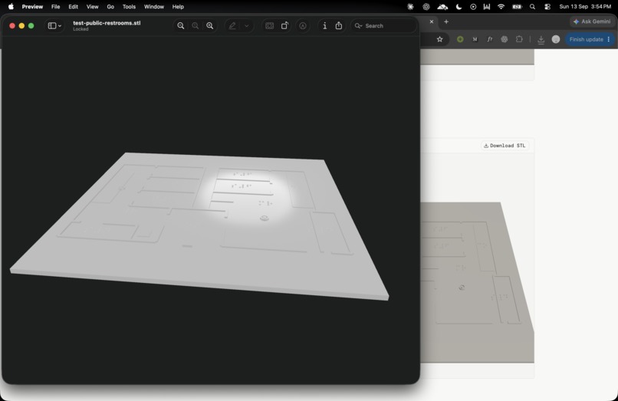Open the Go menu
Image resolution: width=618 pixels, height=401 pixels.
point(110,7)
